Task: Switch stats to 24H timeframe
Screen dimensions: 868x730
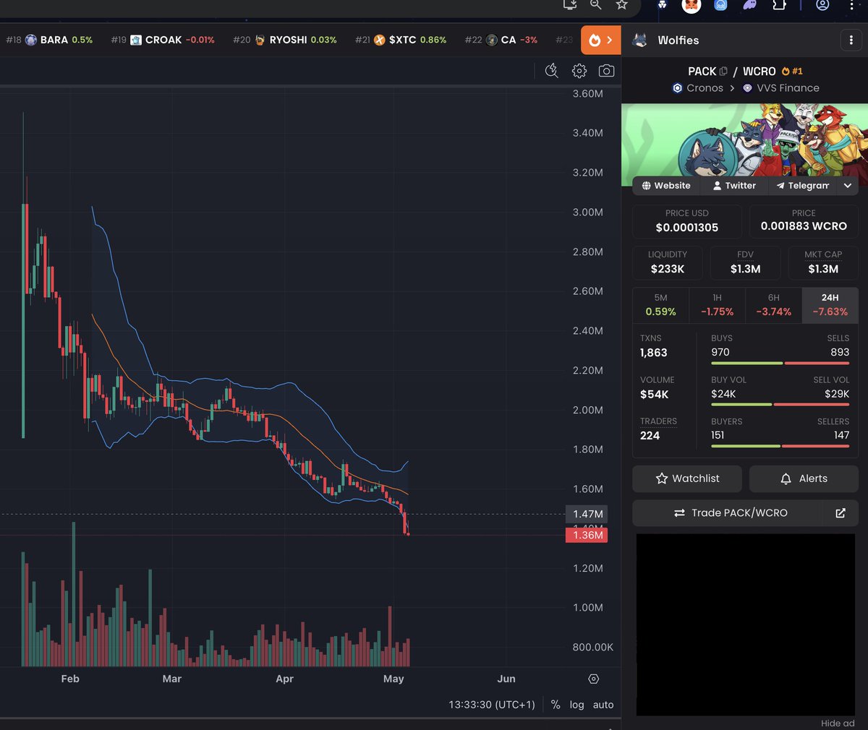Action: pyautogui.click(x=830, y=305)
